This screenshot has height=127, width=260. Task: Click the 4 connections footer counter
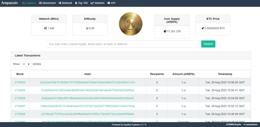coord(250,124)
